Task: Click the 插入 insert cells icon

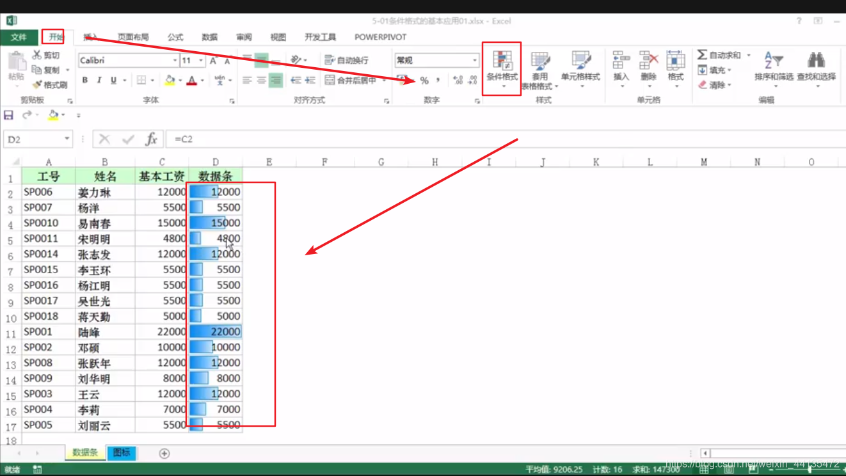Action: [x=621, y=61]
